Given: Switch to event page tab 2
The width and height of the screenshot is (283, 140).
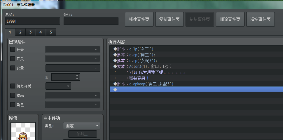Looking at the screenshot, I should pos(20,32).
